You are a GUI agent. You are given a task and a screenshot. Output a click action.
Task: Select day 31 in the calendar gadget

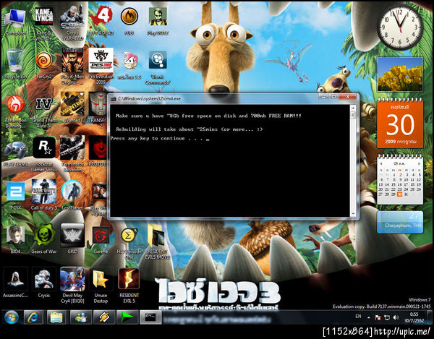[406, 194]
